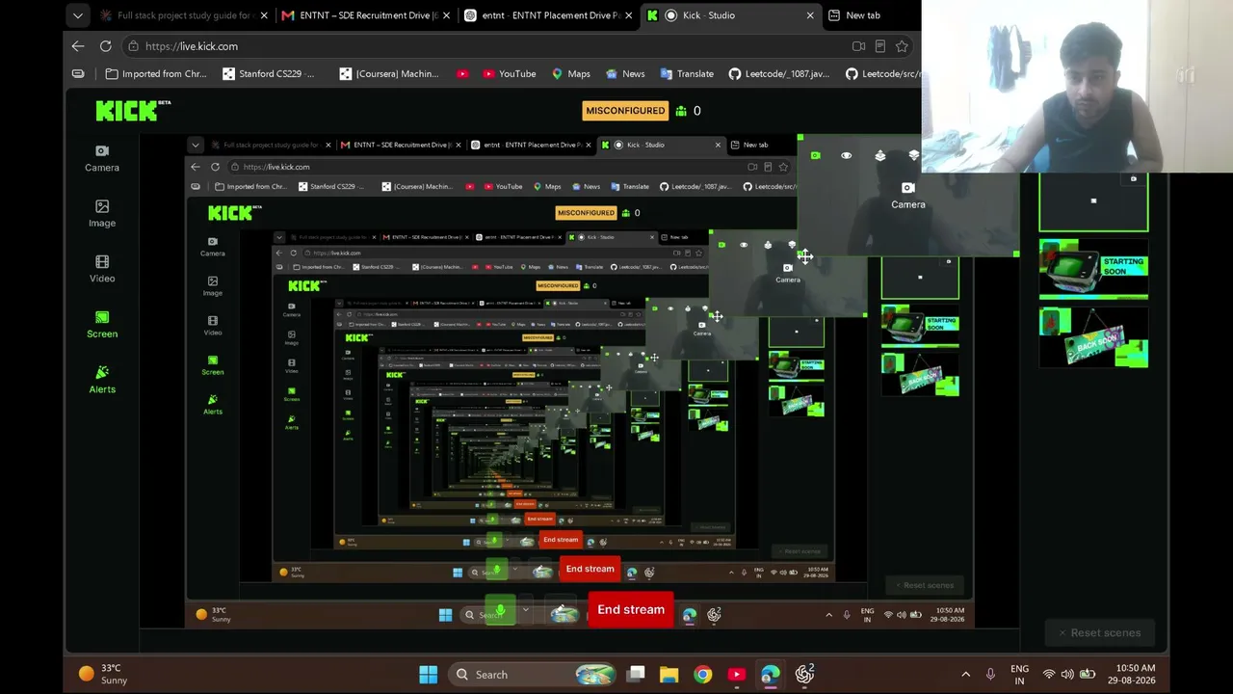Screen dimensions: 1233x694
Task: Click the camera permission icon in address bar
Action: point(858,46)
